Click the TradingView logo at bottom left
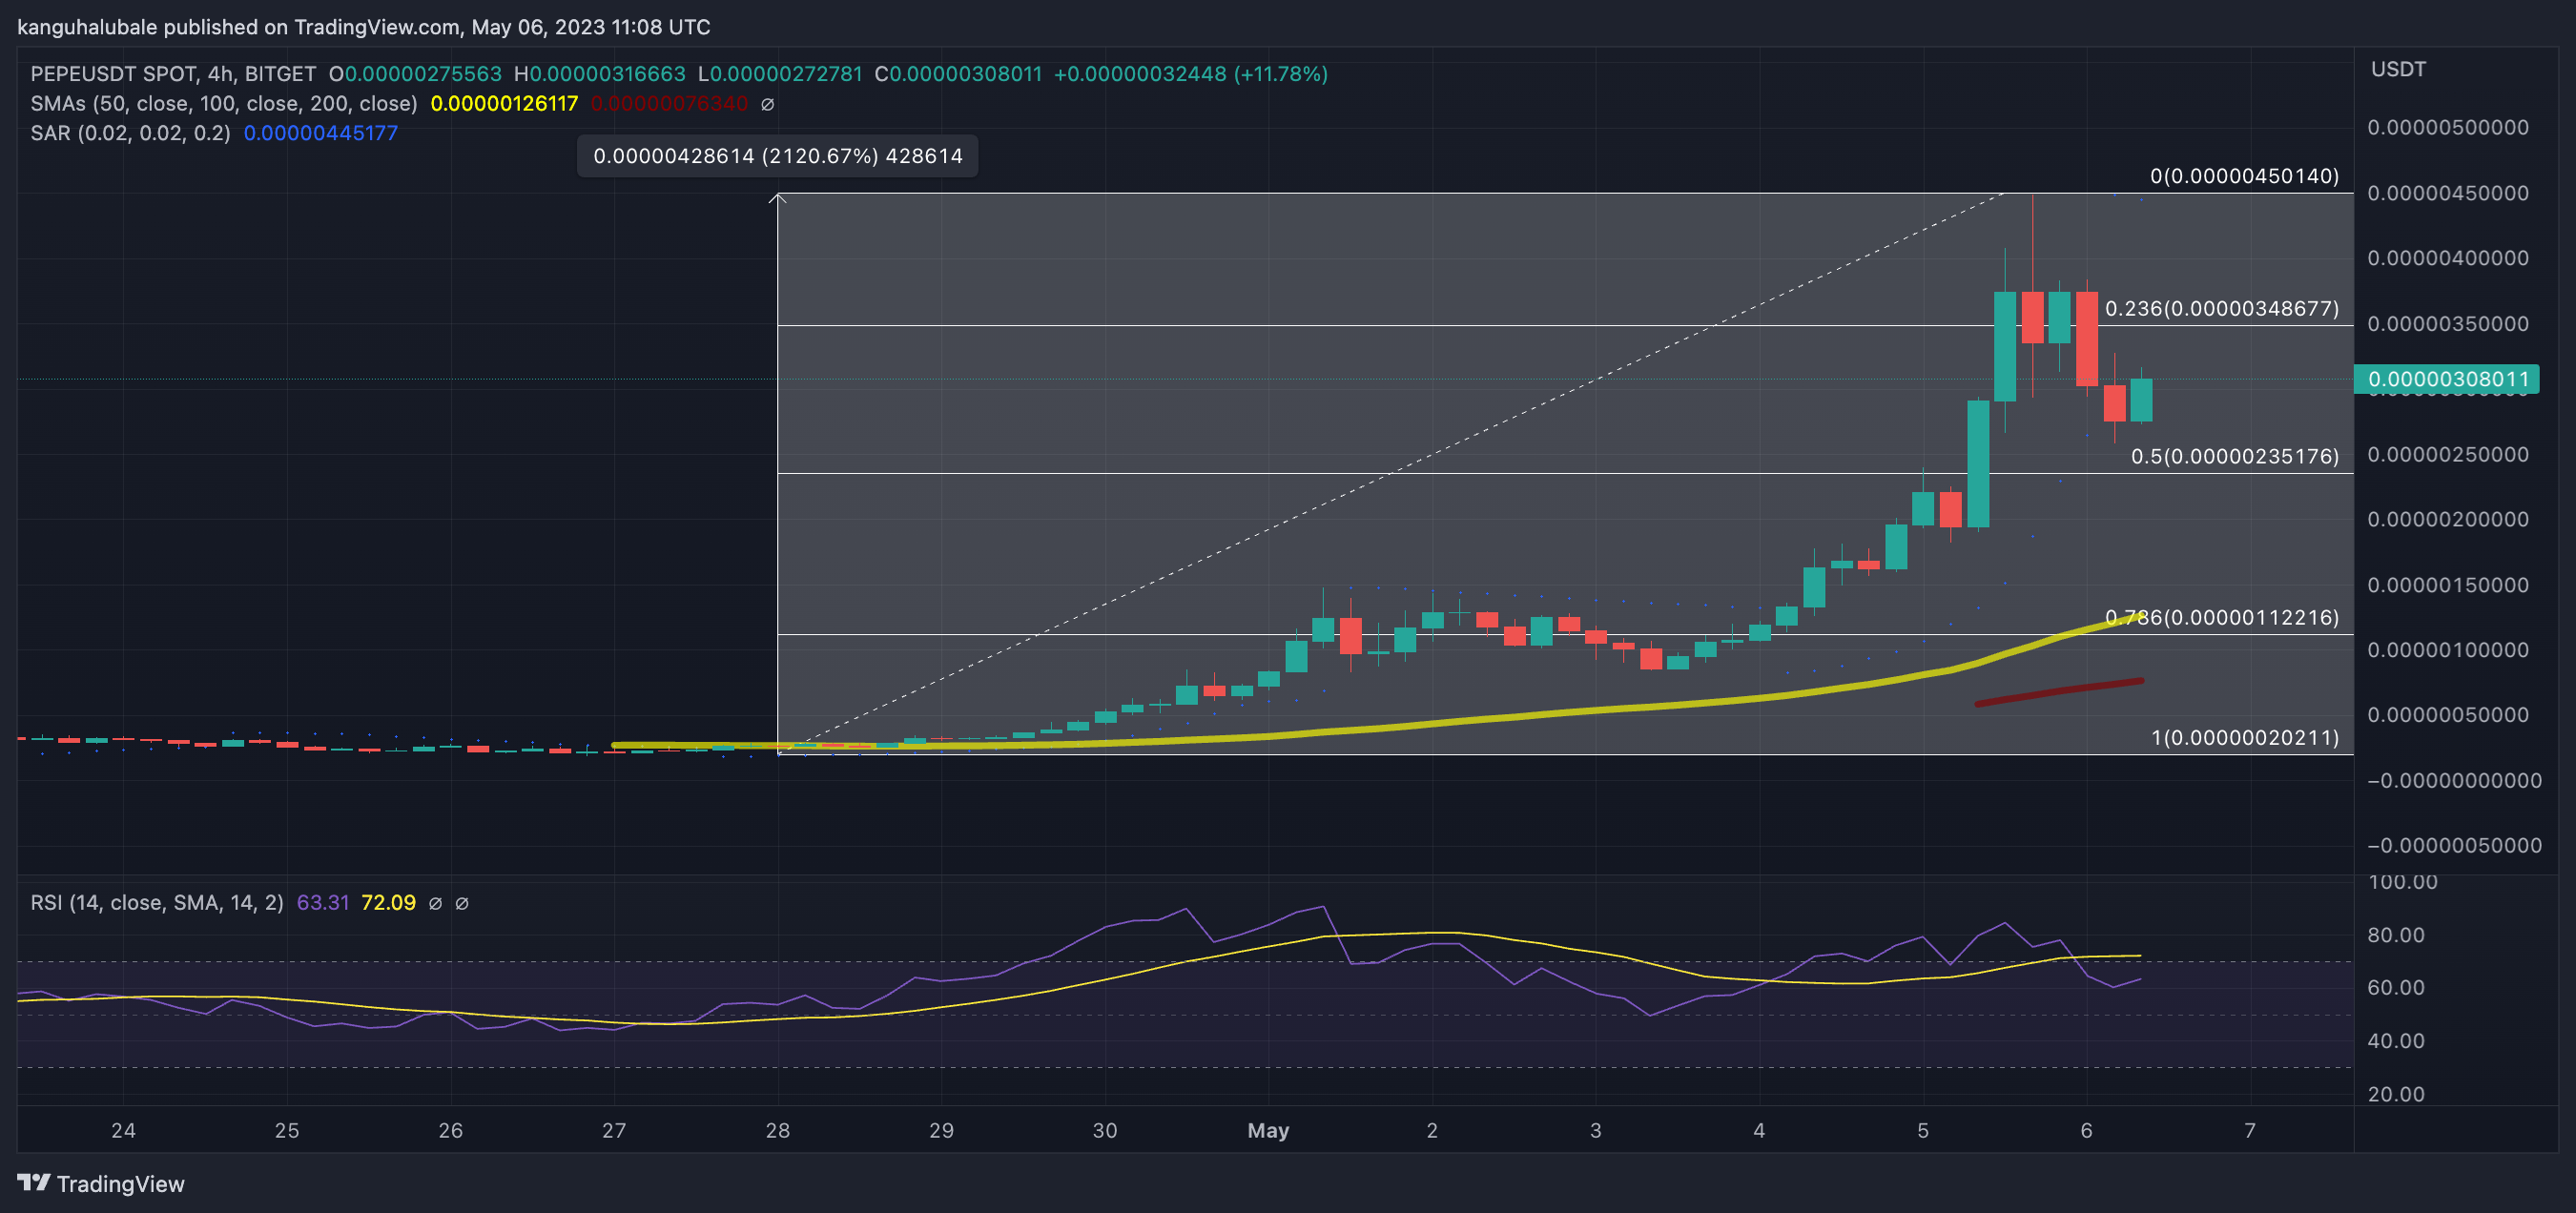 point(101,1183)
